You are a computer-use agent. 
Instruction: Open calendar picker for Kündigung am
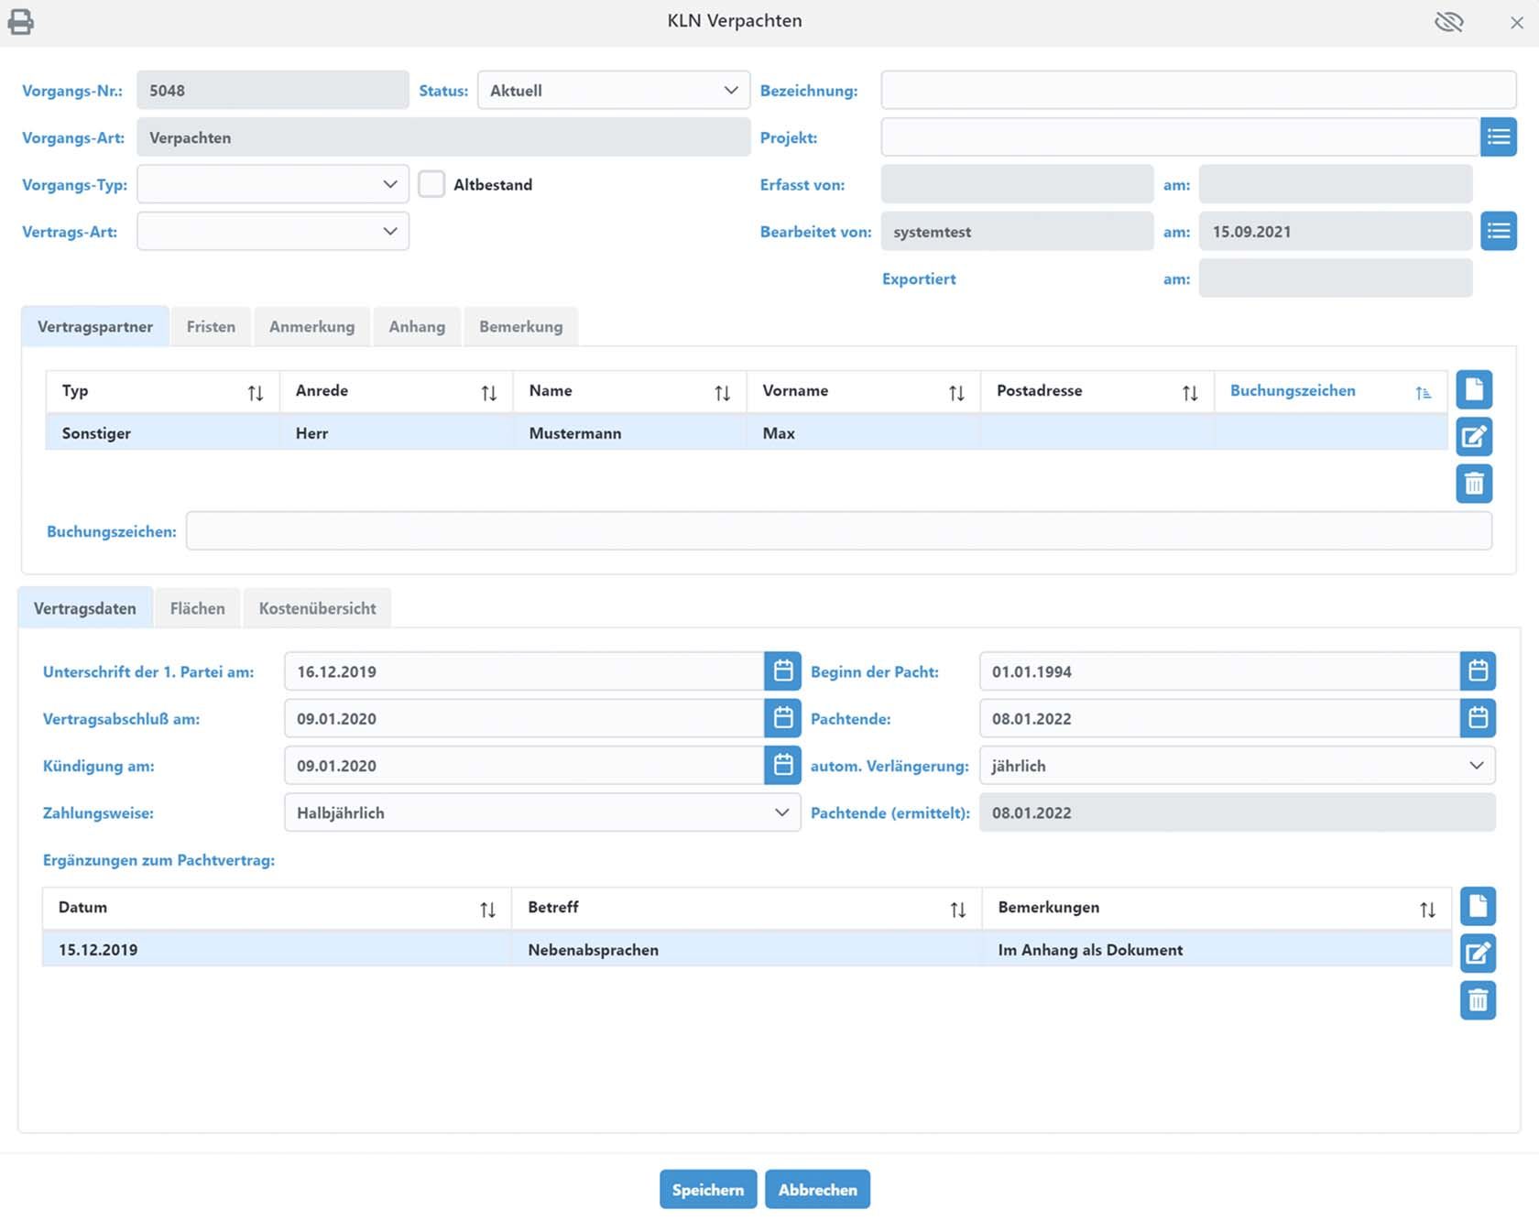782,765
